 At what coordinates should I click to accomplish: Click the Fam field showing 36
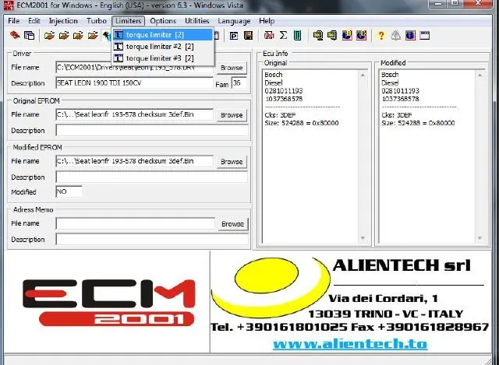click(239, 84)
